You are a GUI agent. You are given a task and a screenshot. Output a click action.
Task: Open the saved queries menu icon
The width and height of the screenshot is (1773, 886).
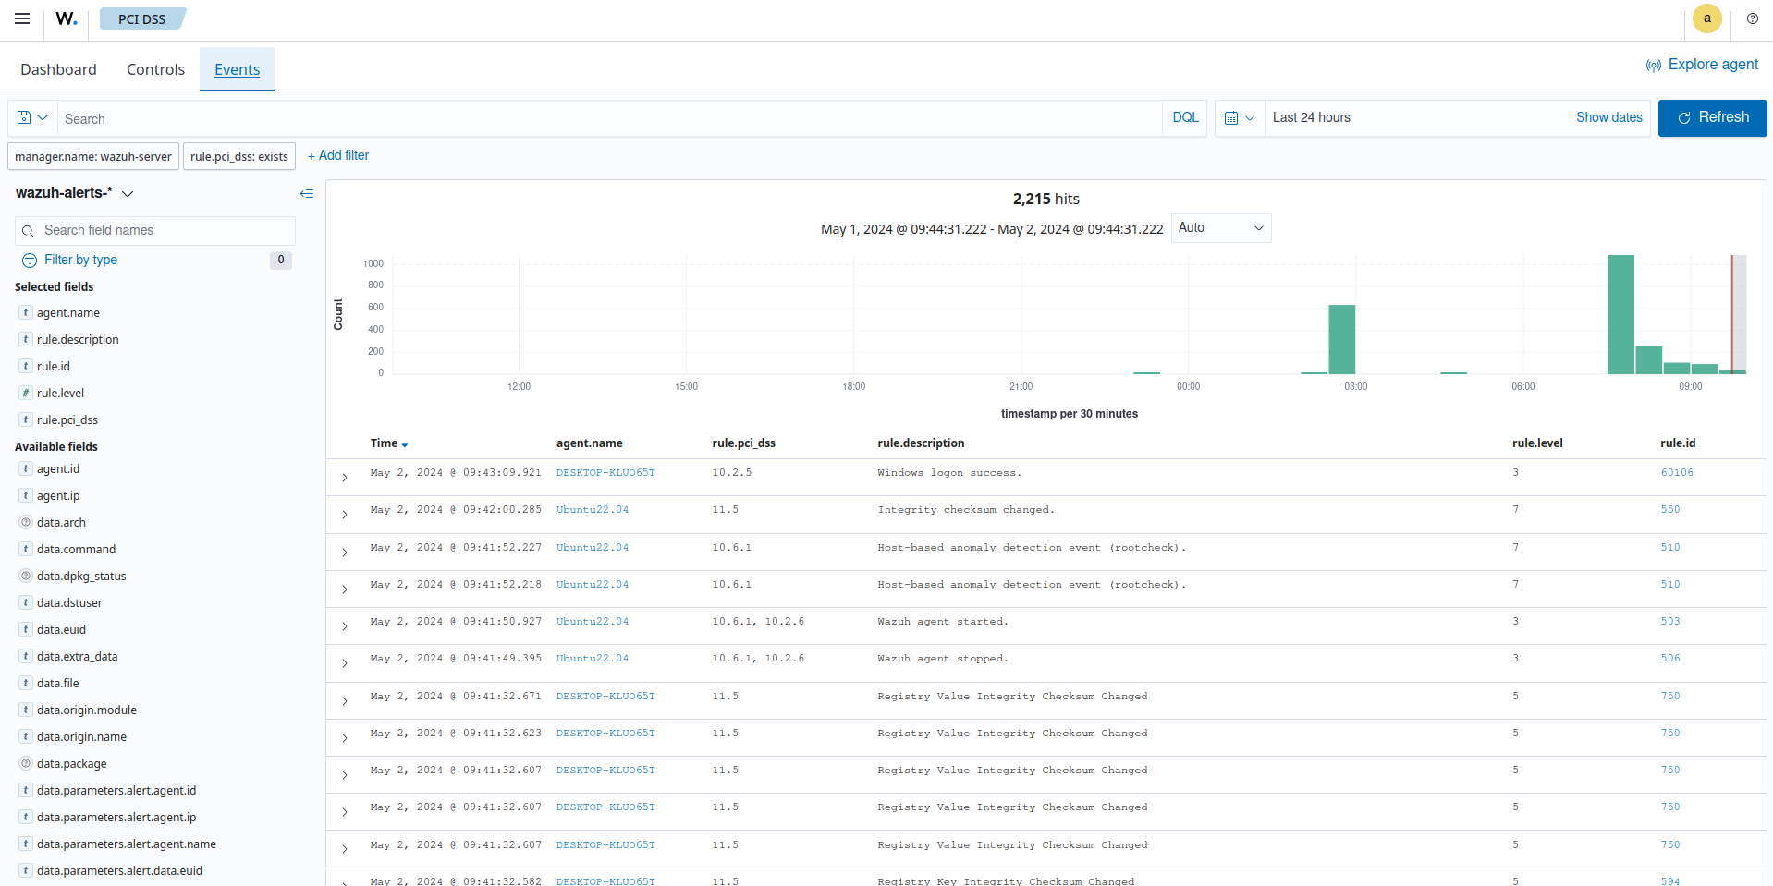[32, 118]
